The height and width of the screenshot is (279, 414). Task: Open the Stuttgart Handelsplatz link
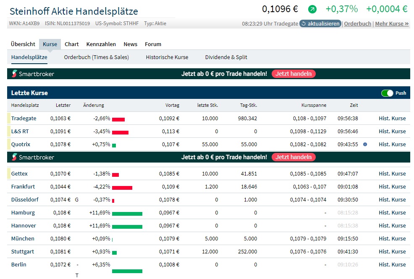pos(22,252)
